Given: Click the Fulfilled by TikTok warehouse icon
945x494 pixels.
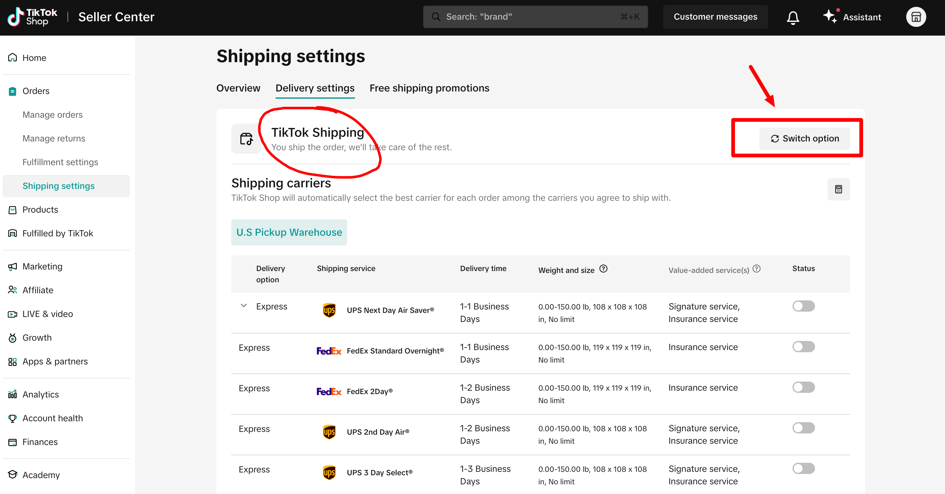Looking at the screenshot, I should tap(12, 234).
